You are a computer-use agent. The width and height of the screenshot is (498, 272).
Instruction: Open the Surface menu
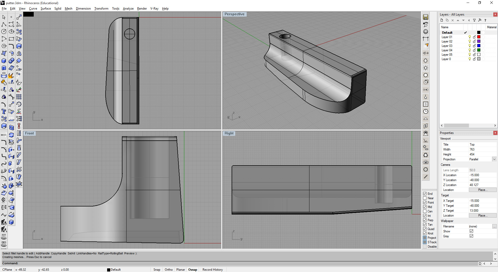coord(46,9)
